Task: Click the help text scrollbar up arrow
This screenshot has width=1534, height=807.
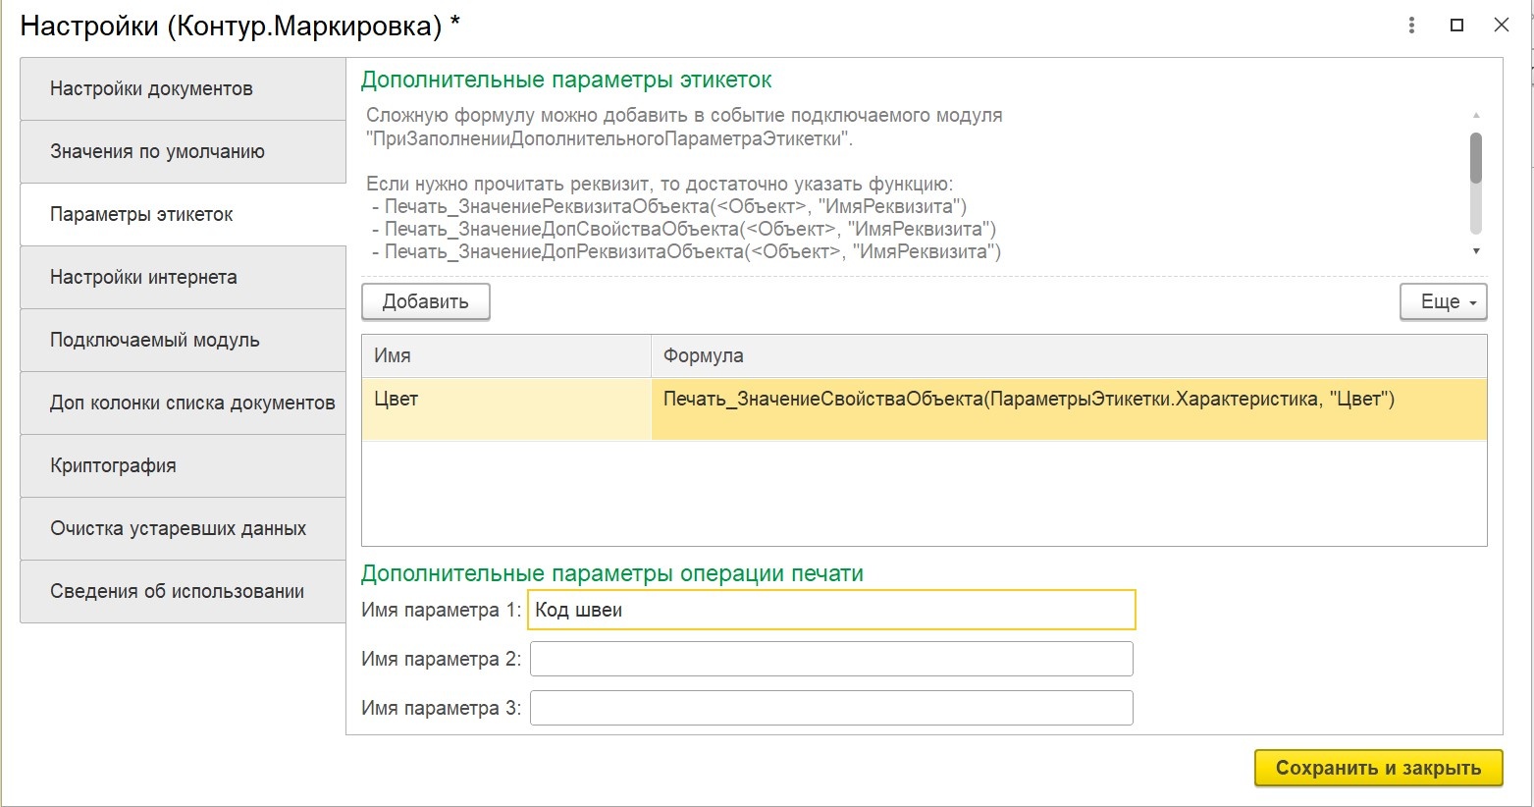Action: (x=1475, y=116)
